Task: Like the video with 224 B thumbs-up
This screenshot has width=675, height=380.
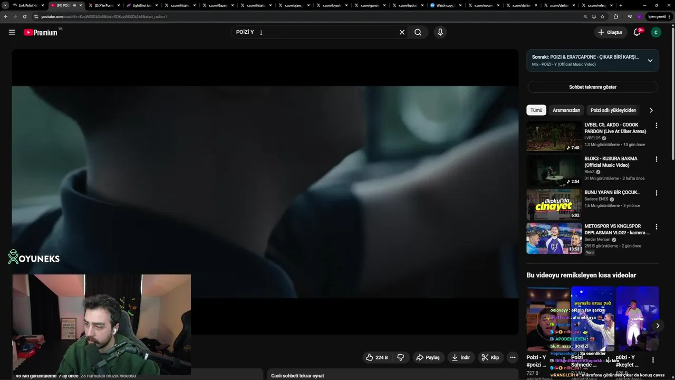Action: coord(377,357)
